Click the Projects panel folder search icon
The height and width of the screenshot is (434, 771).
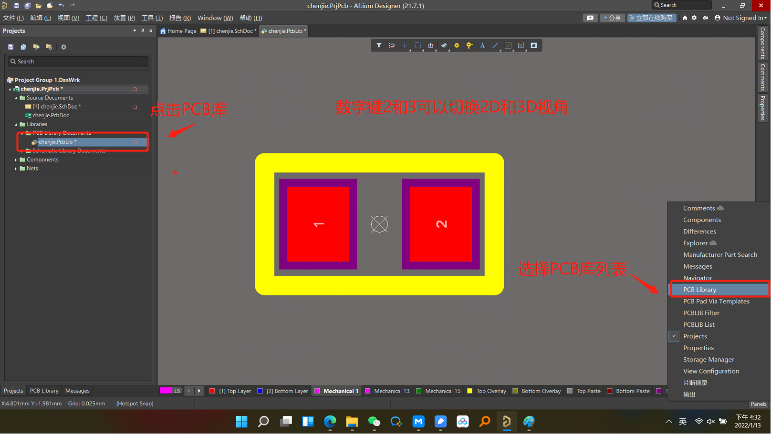pos(36,47)
